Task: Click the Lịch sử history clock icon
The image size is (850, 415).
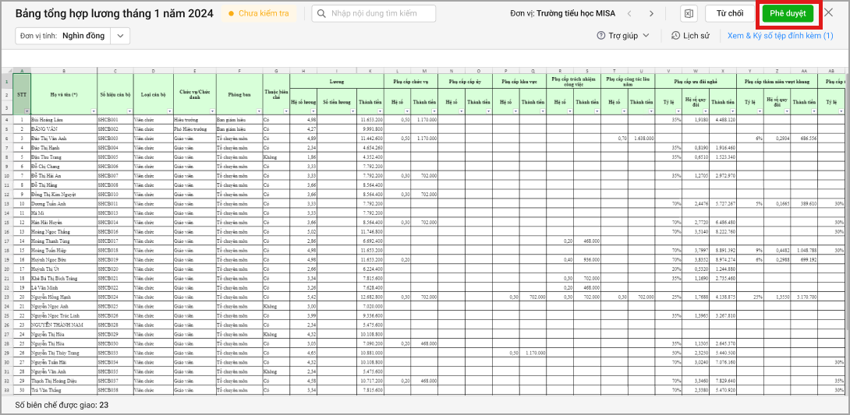Action: pos(675,36)
